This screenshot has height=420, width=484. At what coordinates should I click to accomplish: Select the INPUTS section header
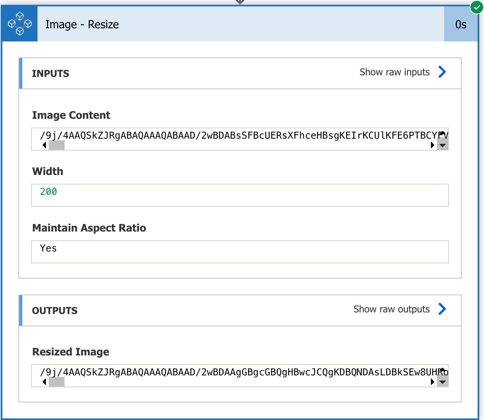coord(50,73)
